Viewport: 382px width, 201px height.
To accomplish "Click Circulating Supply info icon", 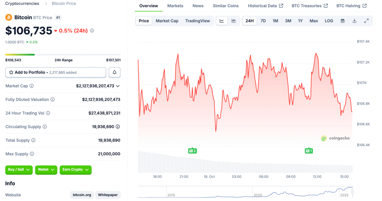I will point(45,127).
